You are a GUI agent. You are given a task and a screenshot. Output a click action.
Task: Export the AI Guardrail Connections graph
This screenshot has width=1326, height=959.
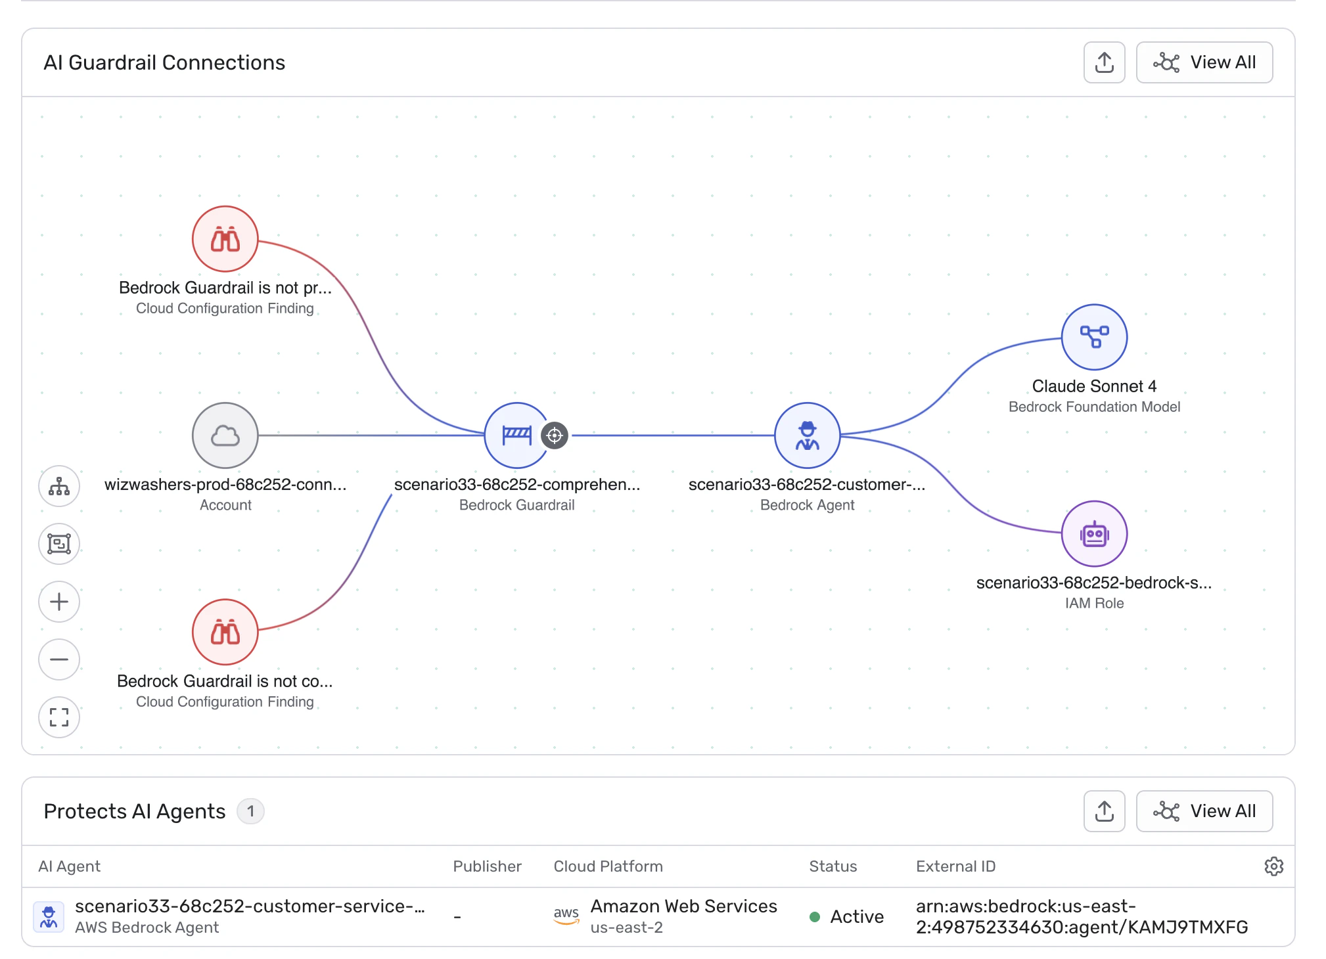[x=1104, y=62]
